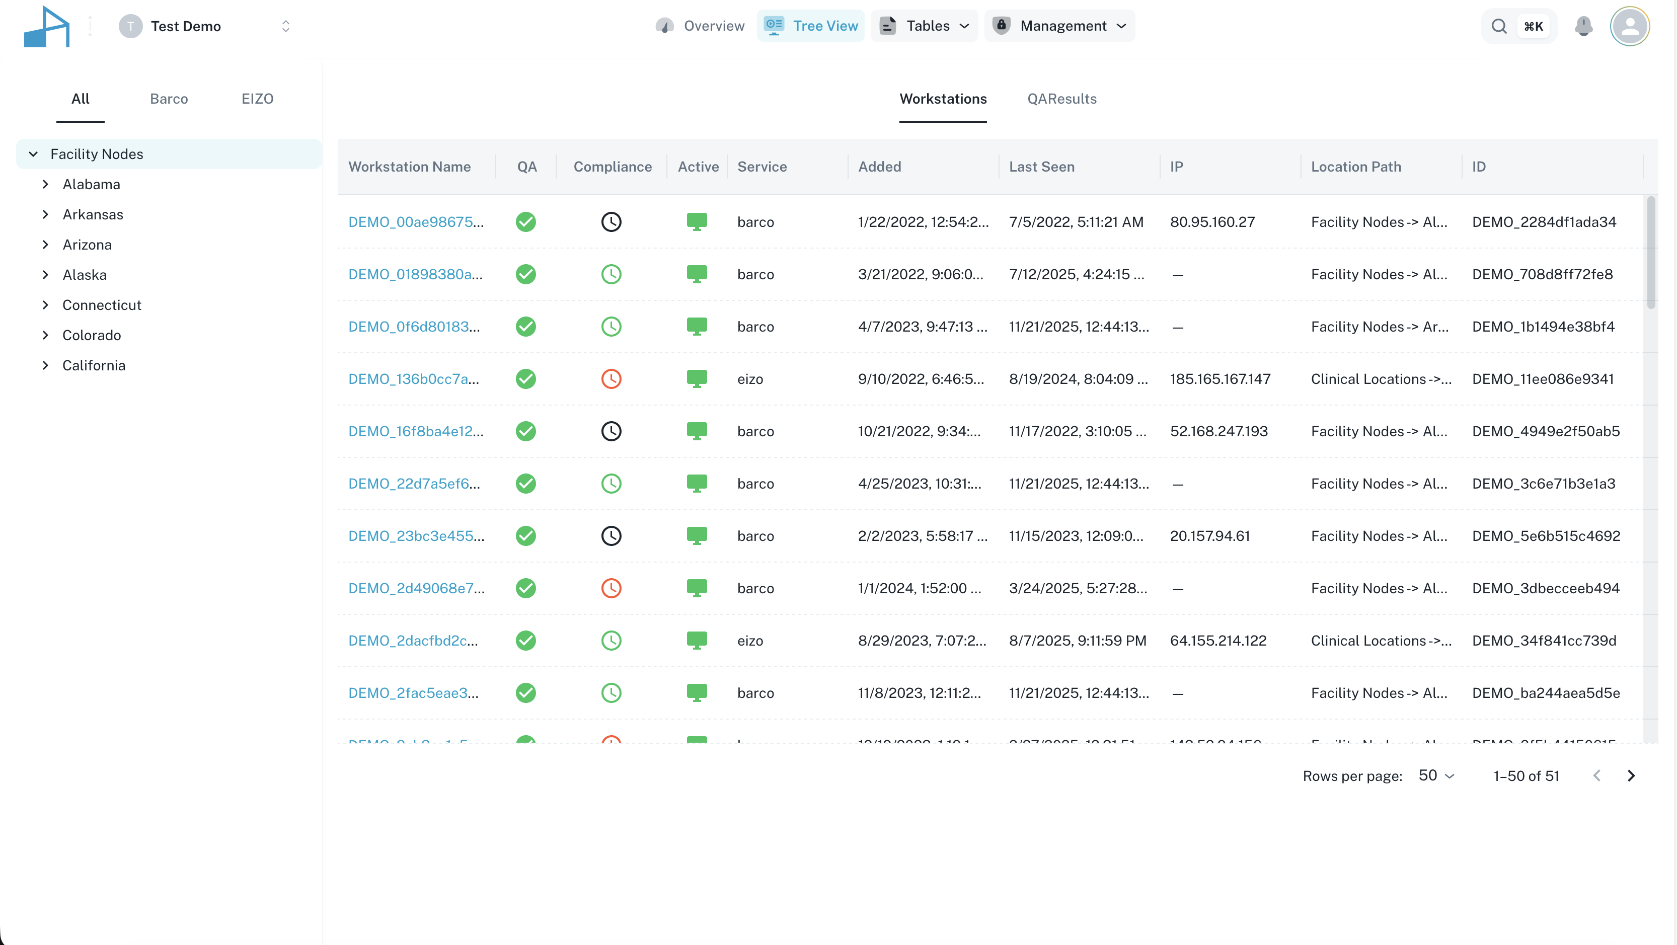This screenshot has width=1677, height=945.
Task: Click black compliance clock for DEMO_16f8ba4e12
Action: 611,431
